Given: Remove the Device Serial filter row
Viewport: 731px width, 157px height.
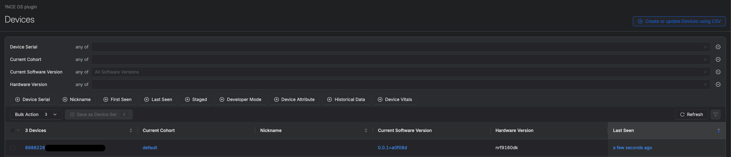Looking at the screenshot, I should coord(718,47).
